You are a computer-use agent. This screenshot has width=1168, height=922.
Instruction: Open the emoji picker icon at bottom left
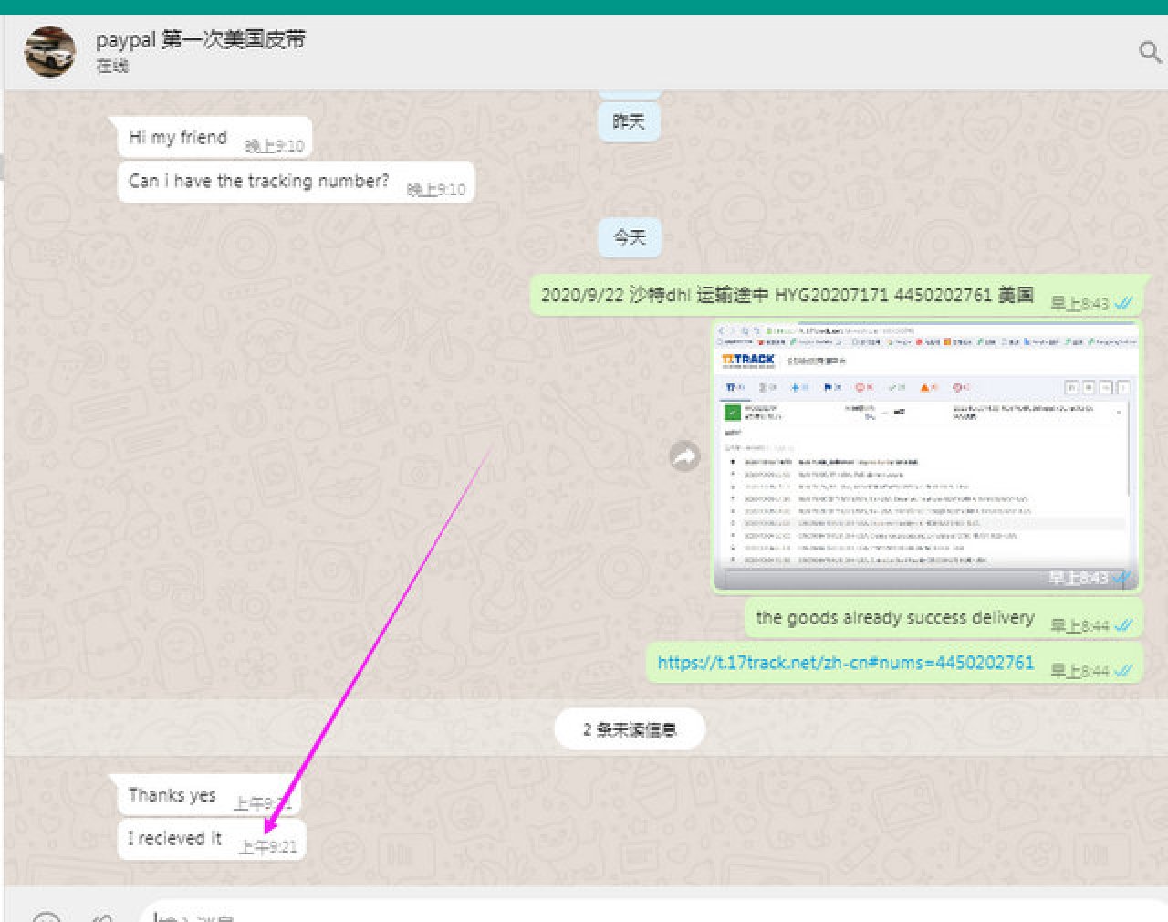click(46, 917)
